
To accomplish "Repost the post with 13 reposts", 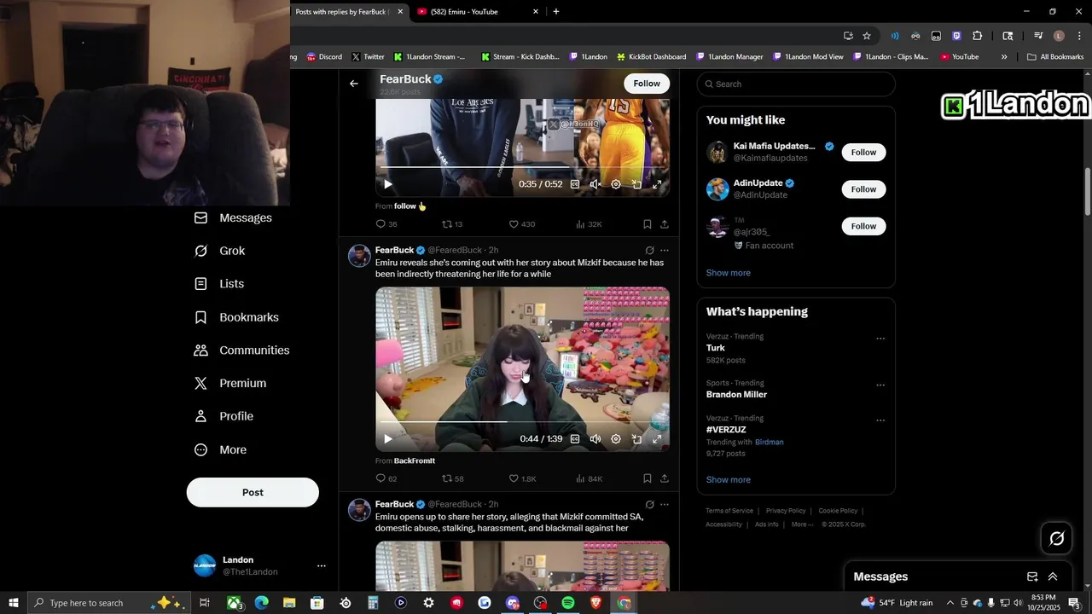I will [452, 224].
